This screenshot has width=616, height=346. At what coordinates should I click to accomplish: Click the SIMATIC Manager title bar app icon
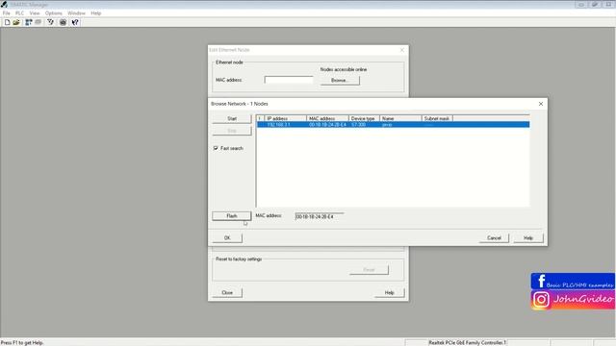[x=4, y=4]
